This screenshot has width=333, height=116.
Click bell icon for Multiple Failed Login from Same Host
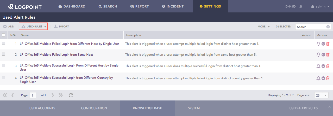click(x=318, y=55)
